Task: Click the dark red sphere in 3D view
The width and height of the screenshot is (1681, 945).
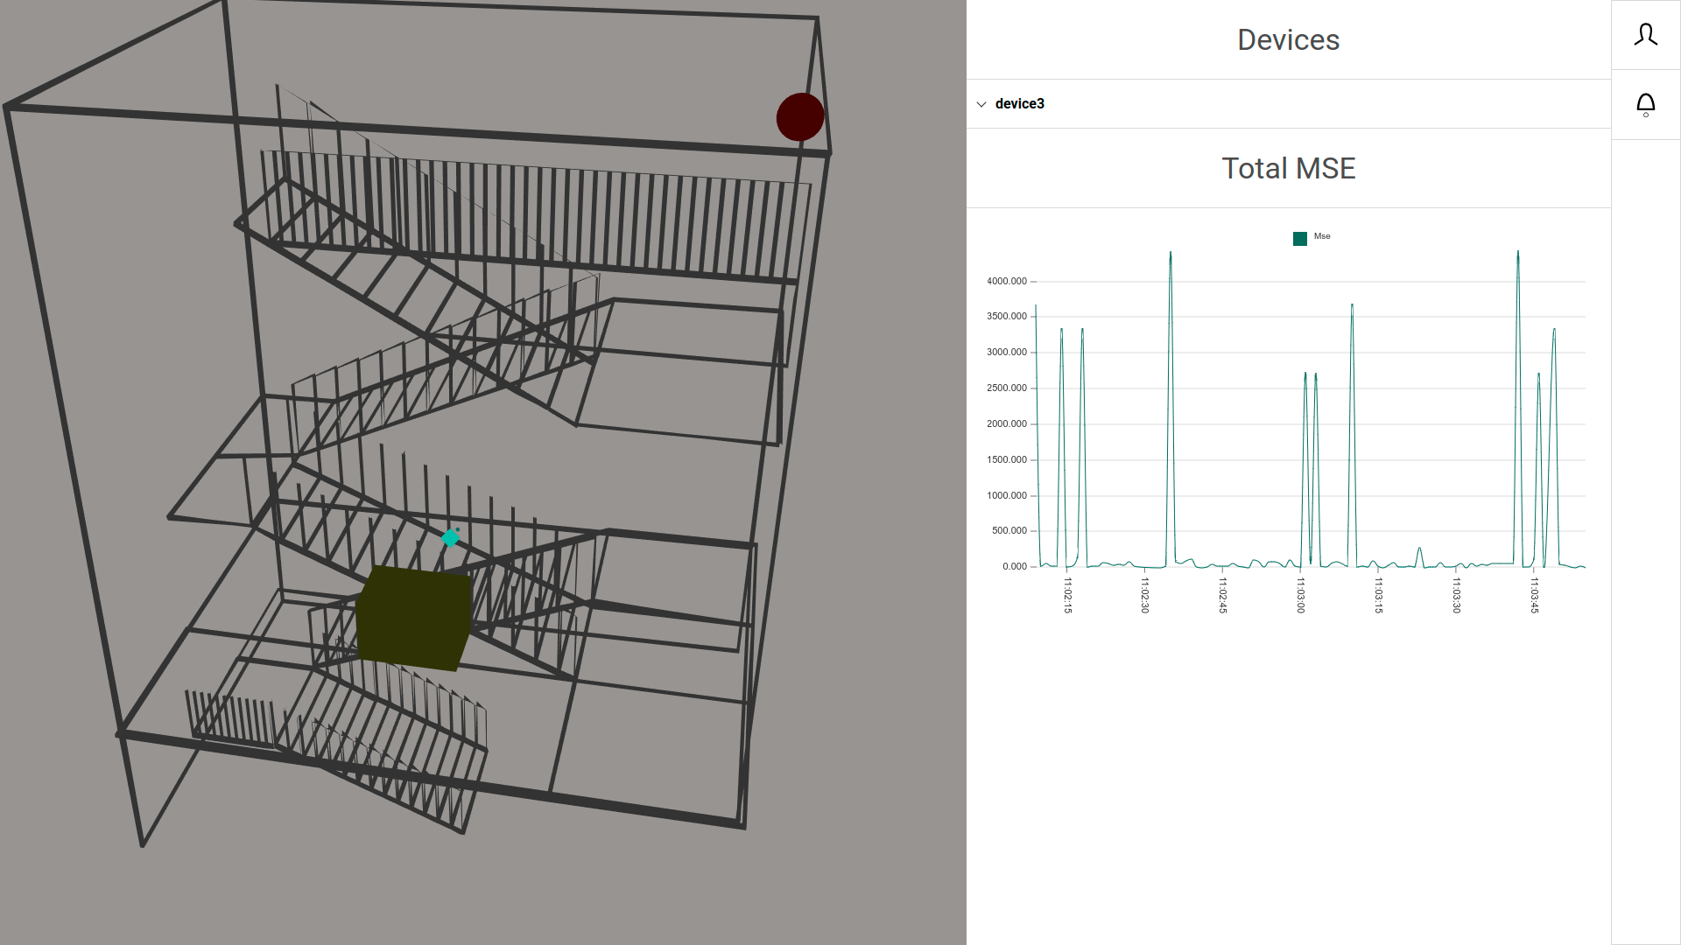Action: [799, 117]
